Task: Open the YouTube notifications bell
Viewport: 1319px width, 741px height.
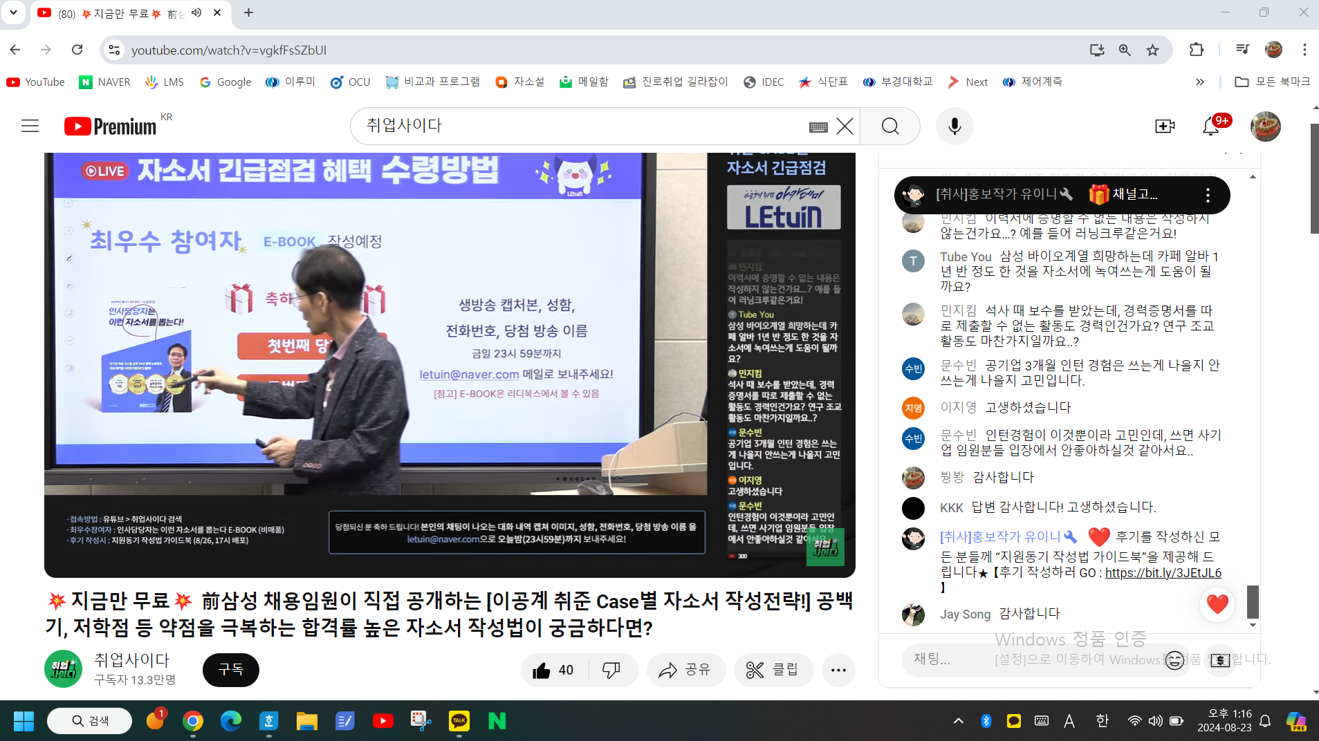Action: pos(1210,126)
